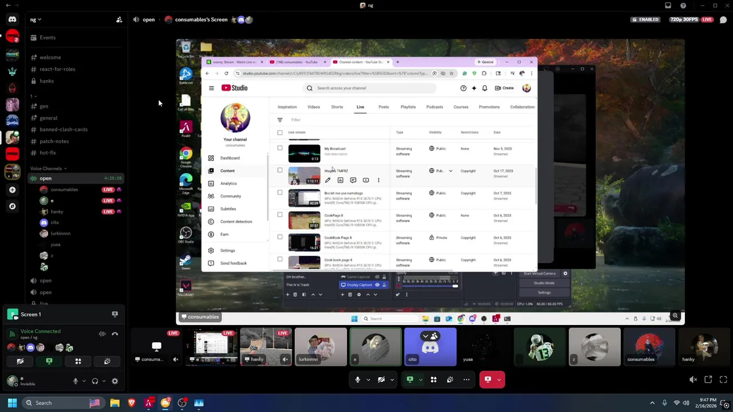The height and width of the screenshot is (412, 733).
Task: Toggle camera in Voice Connected panel
Action: 20,361
